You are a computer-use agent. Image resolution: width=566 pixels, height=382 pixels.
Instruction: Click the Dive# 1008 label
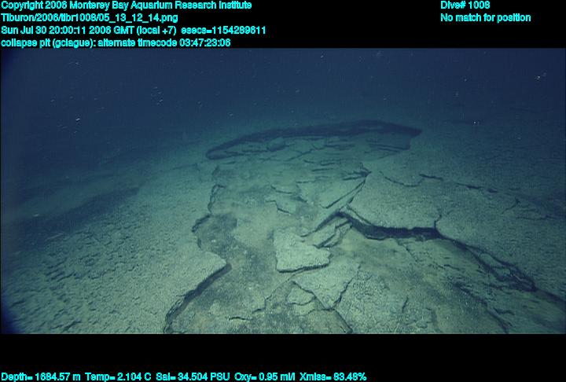(465, 6)
